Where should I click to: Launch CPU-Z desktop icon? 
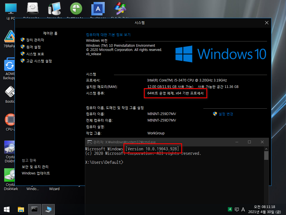(x=10, y=122)
